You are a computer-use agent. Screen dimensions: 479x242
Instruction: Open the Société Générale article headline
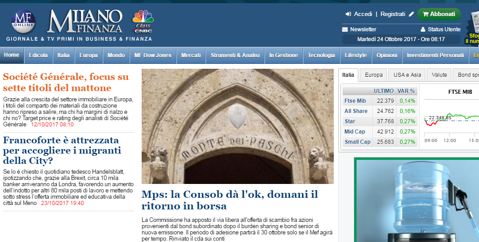(x=66, y=82)
